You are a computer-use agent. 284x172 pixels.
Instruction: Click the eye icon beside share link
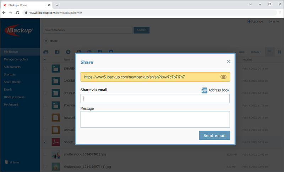click(223, 77)
